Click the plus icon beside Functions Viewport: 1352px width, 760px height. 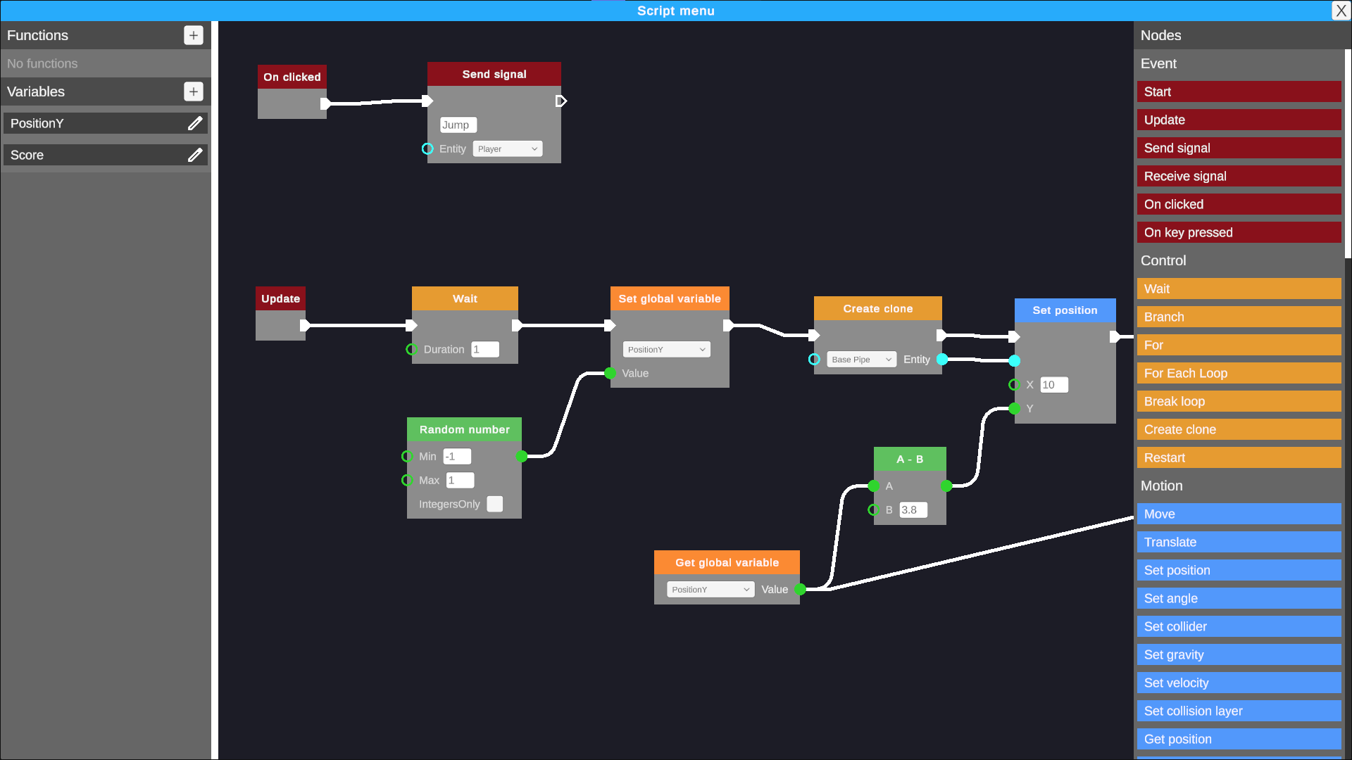click(x=194, y=35)
